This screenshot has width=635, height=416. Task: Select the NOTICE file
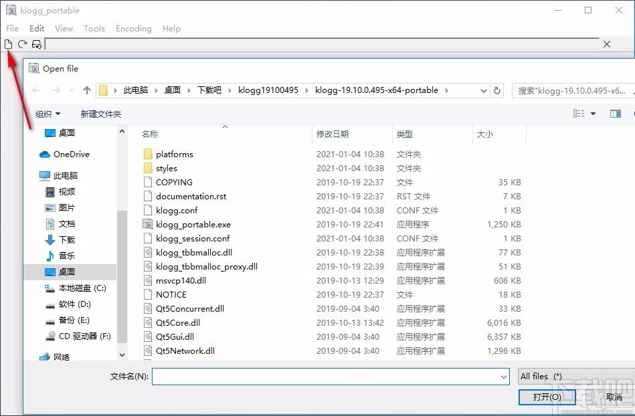point(171,294)
